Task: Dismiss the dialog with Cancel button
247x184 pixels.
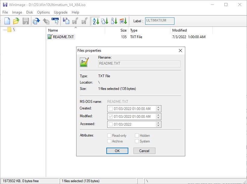Action: [144, 151]
